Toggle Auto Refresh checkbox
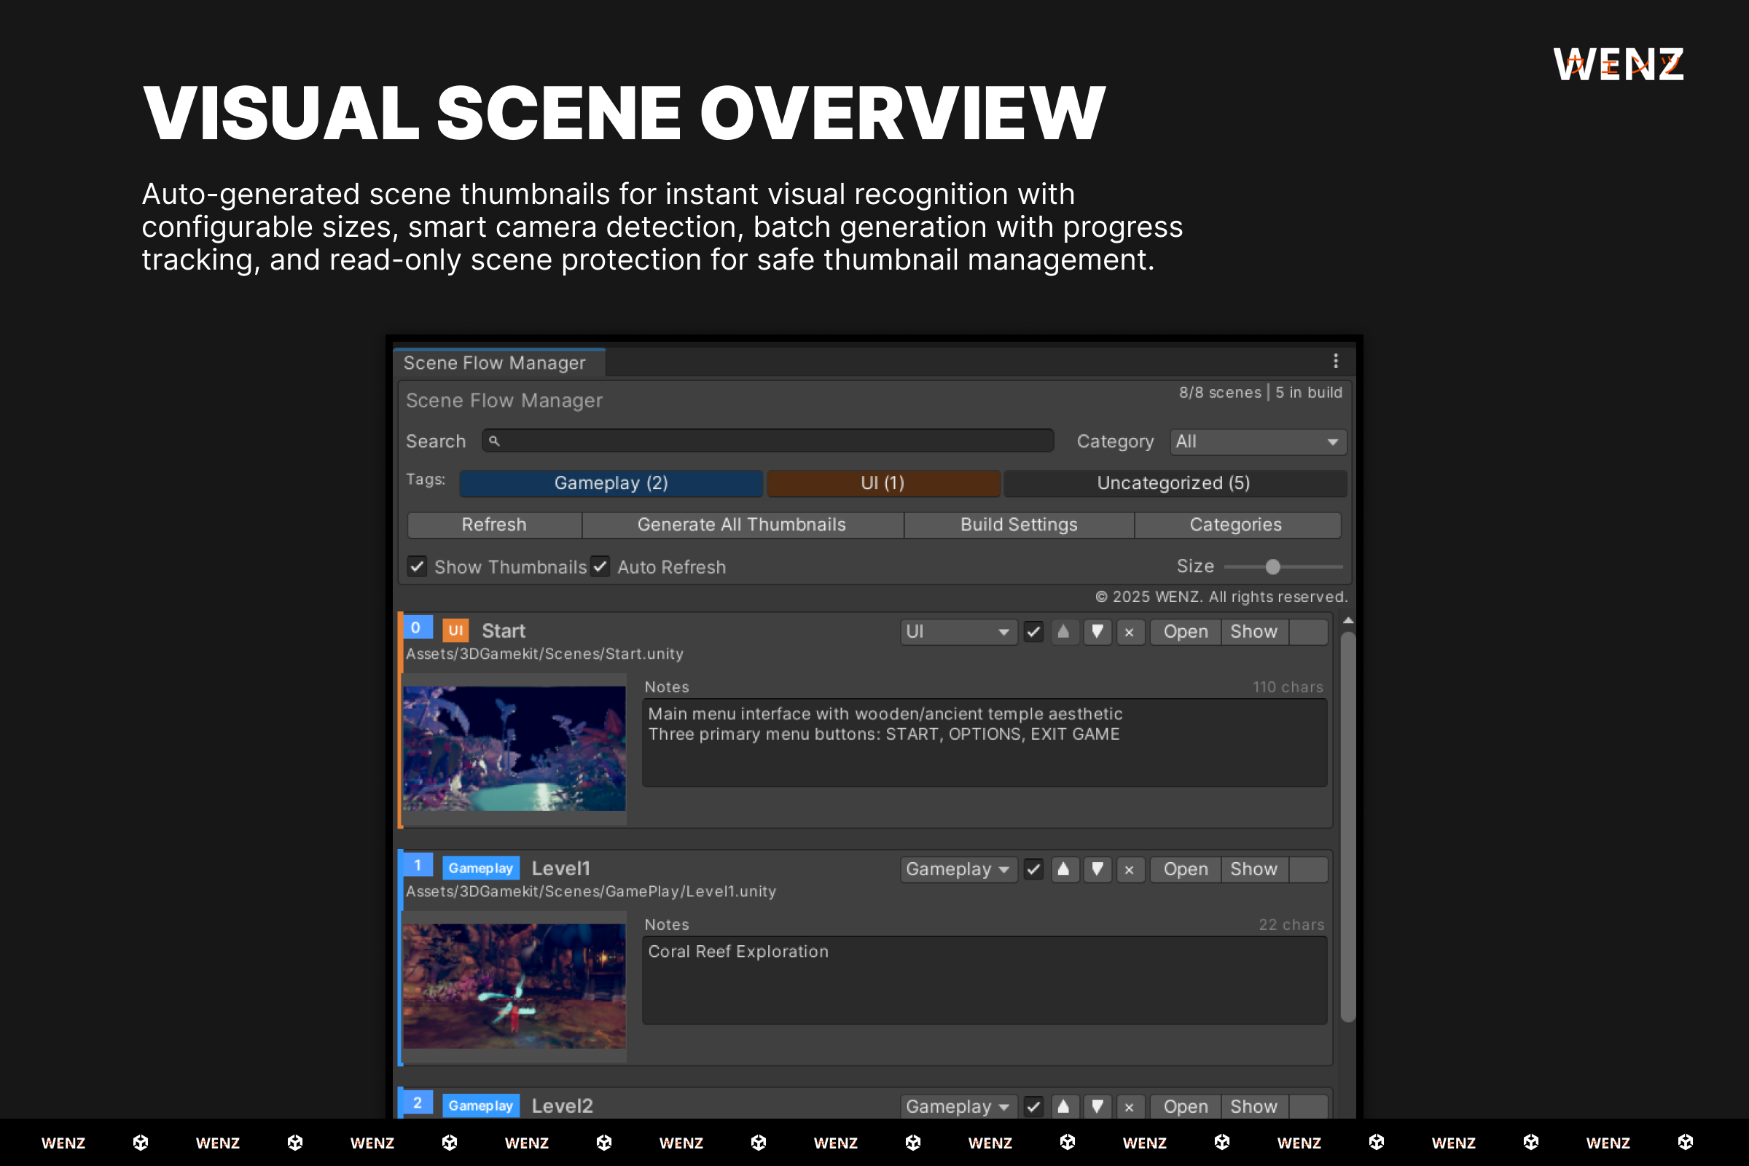The height and width of the screenshot is (1166, 1749). [600, 567]
